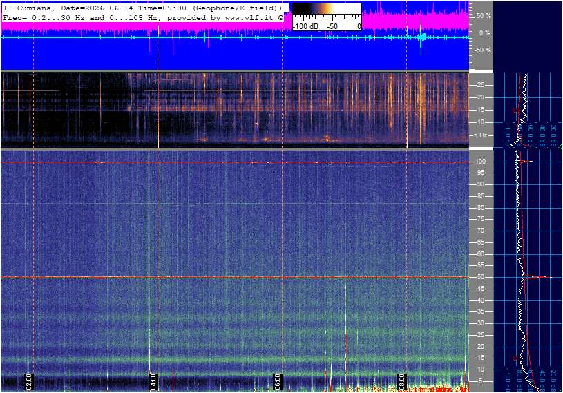Click the 55 Hz frequency axis label

pos(480,266)
